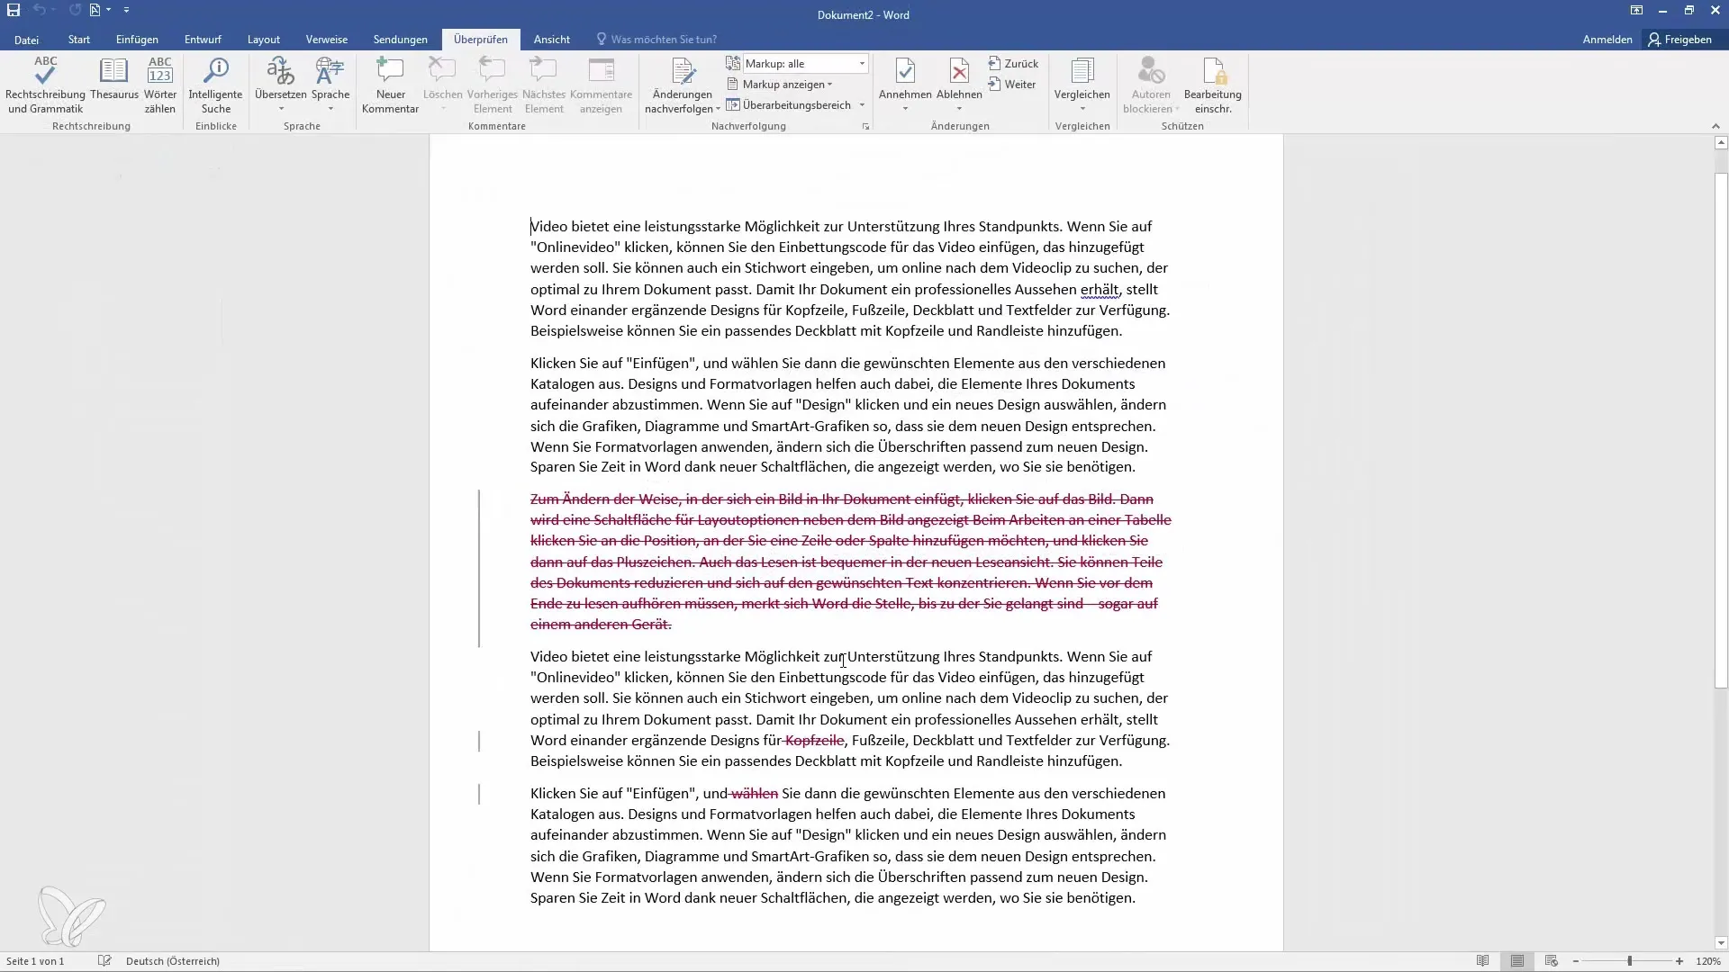Click the Vergleichen icon

[x=1082, y=70]
